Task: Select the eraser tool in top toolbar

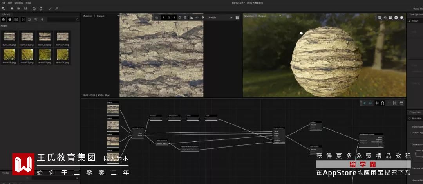Action: 57,9
